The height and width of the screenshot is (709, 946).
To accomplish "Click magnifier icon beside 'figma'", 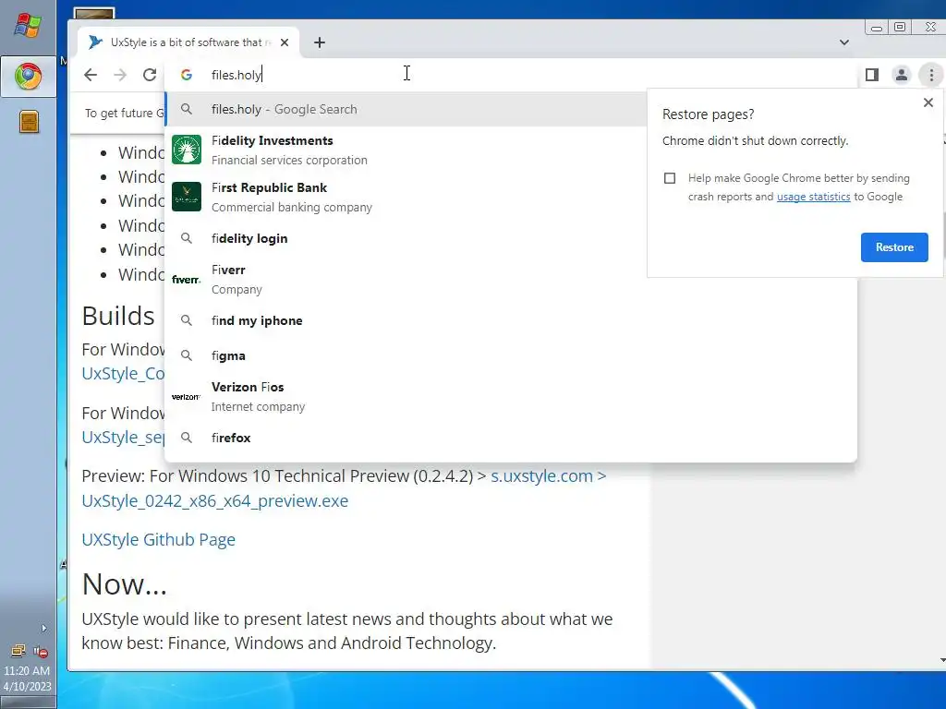I will coord(187,355).
